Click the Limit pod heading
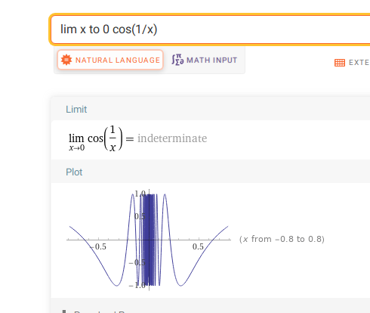This screenshot has height=313, width=370. (x=76, y=110)
